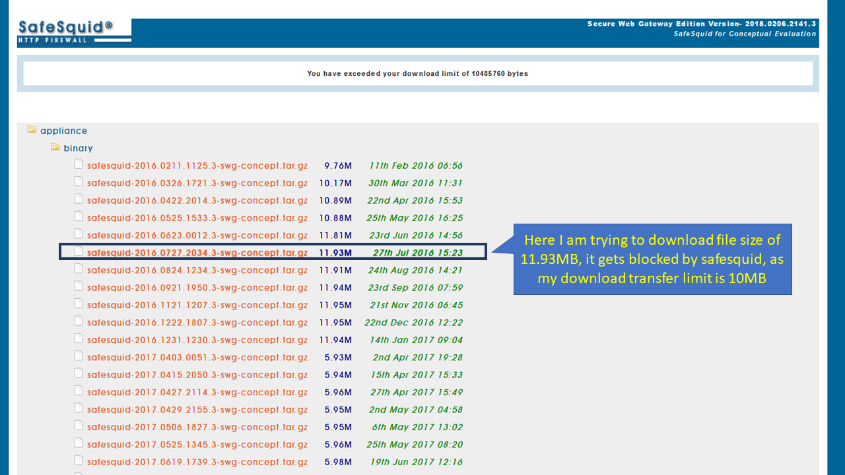Click the 11.81M file size

(x=335, y=236)
